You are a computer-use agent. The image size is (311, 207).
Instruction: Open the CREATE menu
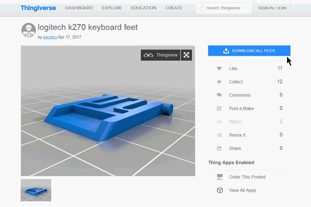coord(174,8)
